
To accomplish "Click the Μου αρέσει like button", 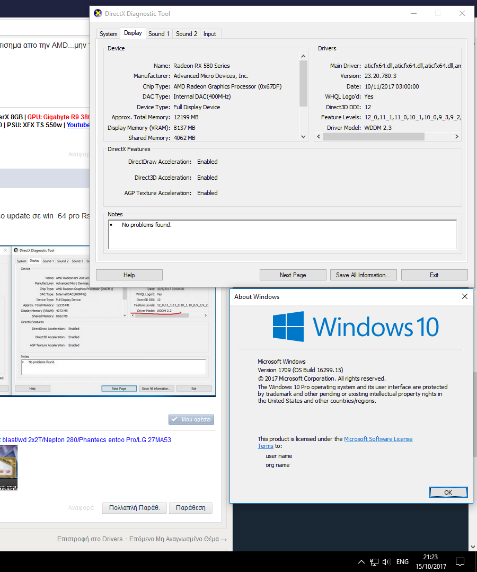I will (x=191, y=419).
